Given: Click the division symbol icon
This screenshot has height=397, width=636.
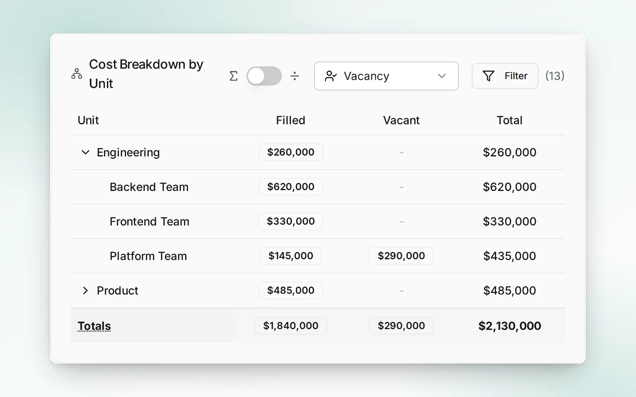Looking at the screenshot, I should (295, 76).
